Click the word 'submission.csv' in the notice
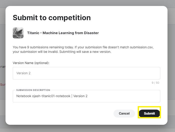The width and height of the screenshot is (175, 132). (141, 47)
